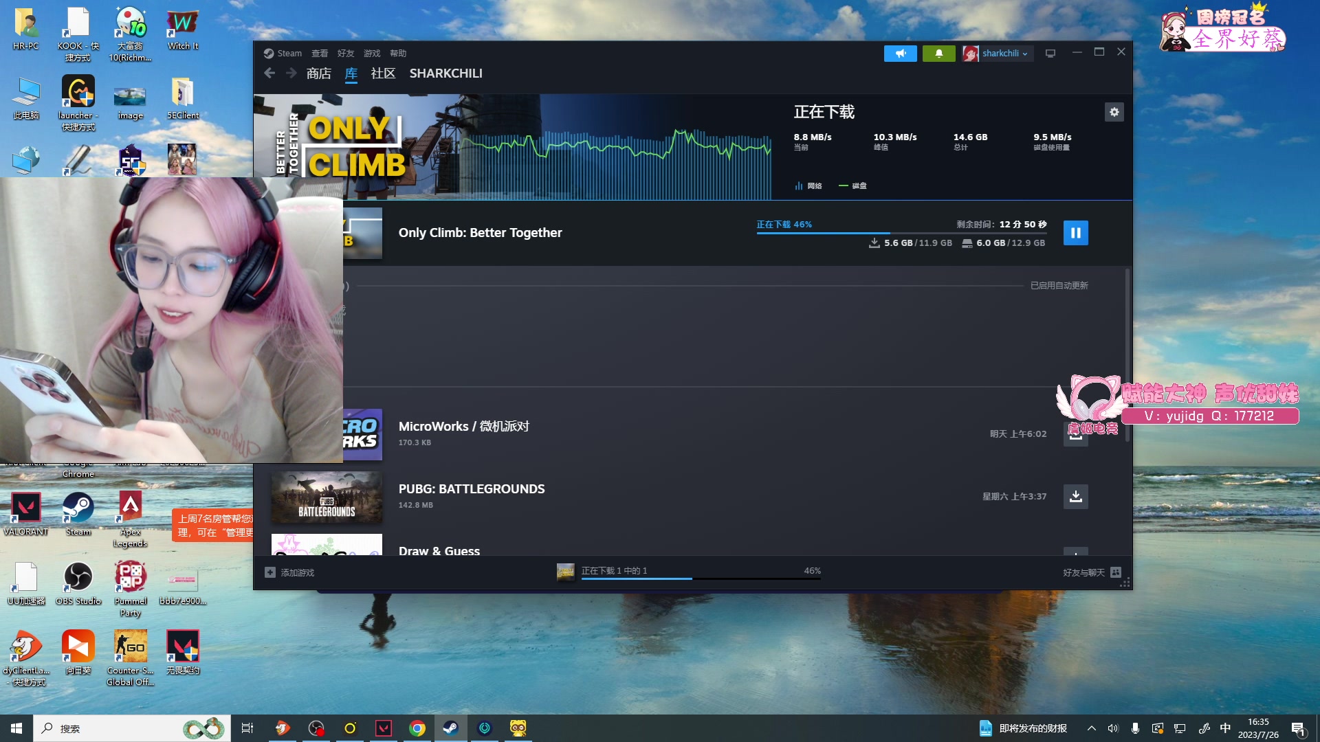Click the Windows Start button

[x=16, y=728]
